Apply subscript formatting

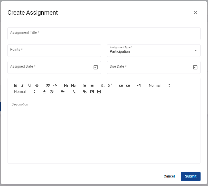point(102,85)
